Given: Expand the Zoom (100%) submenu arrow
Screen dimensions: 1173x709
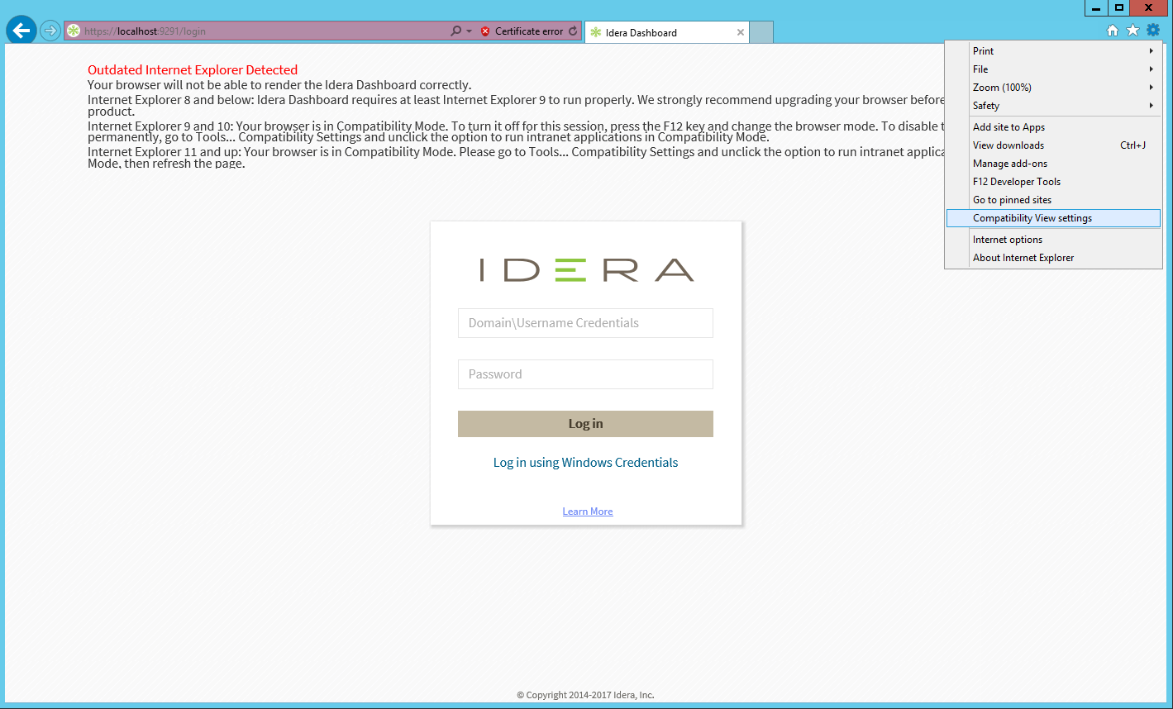Looking at the screenshot, I should 1152,88.
